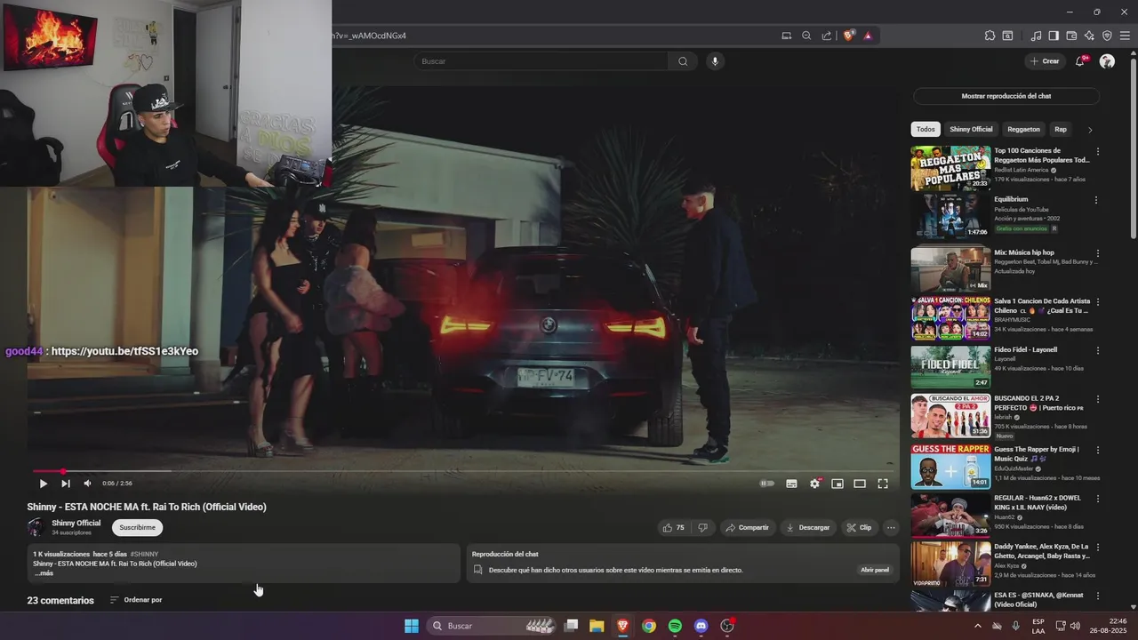Image resolution: width=1138 pixels, height=640 pixels.
Task: Toggle the browser sidebar panel
Action: click(1054, 36)
